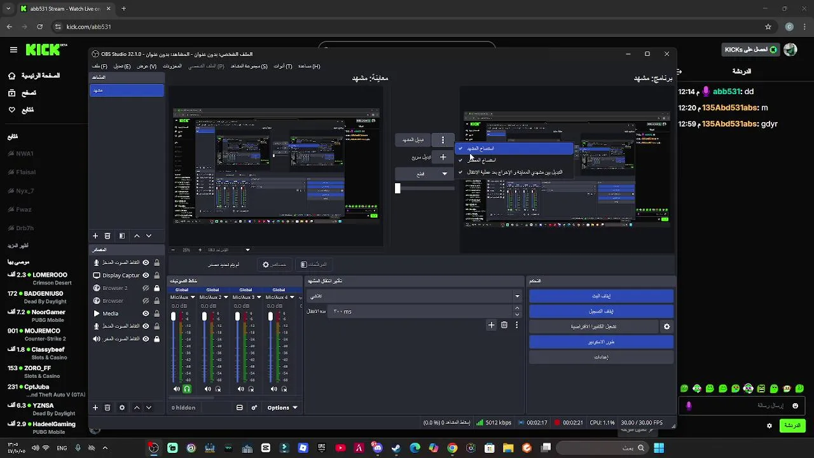Image resolution: width=814 pixels, height=458 pixels.
Task: Mute the Mic/Aux 2 speaker icon
Action: [x=208, y=389]
